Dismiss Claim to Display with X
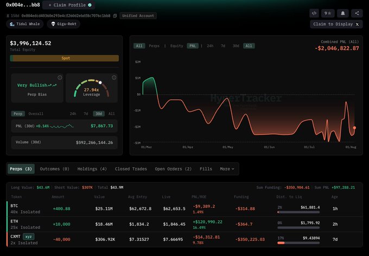This screenshot has width=369, height=256. [x=357, y=24]
